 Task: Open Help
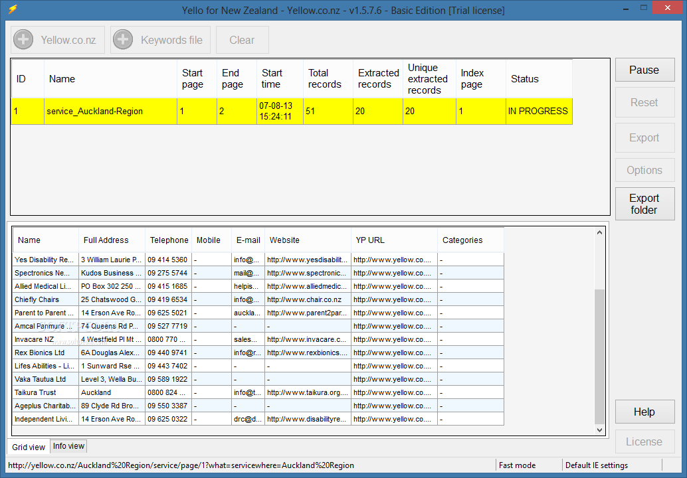pyautogui.click(x=644, y=412)
